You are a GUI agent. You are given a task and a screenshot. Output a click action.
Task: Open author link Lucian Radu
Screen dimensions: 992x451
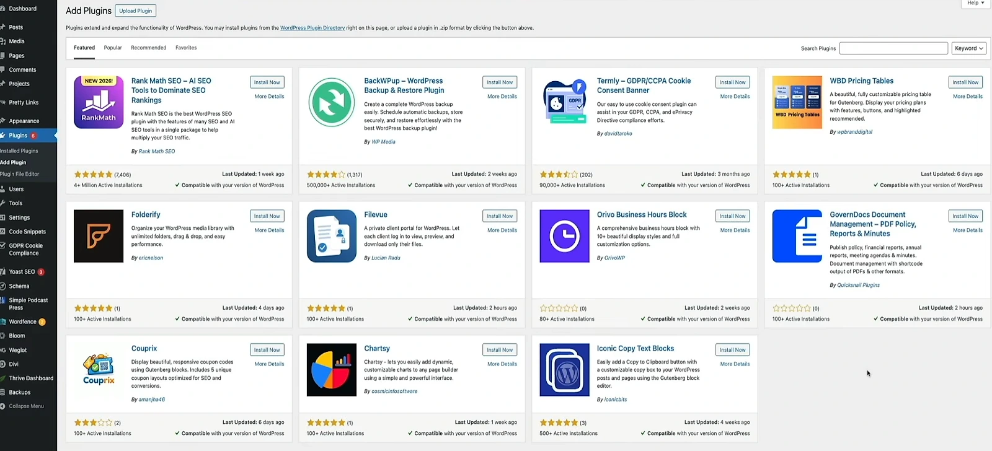(x=386, y=258)
